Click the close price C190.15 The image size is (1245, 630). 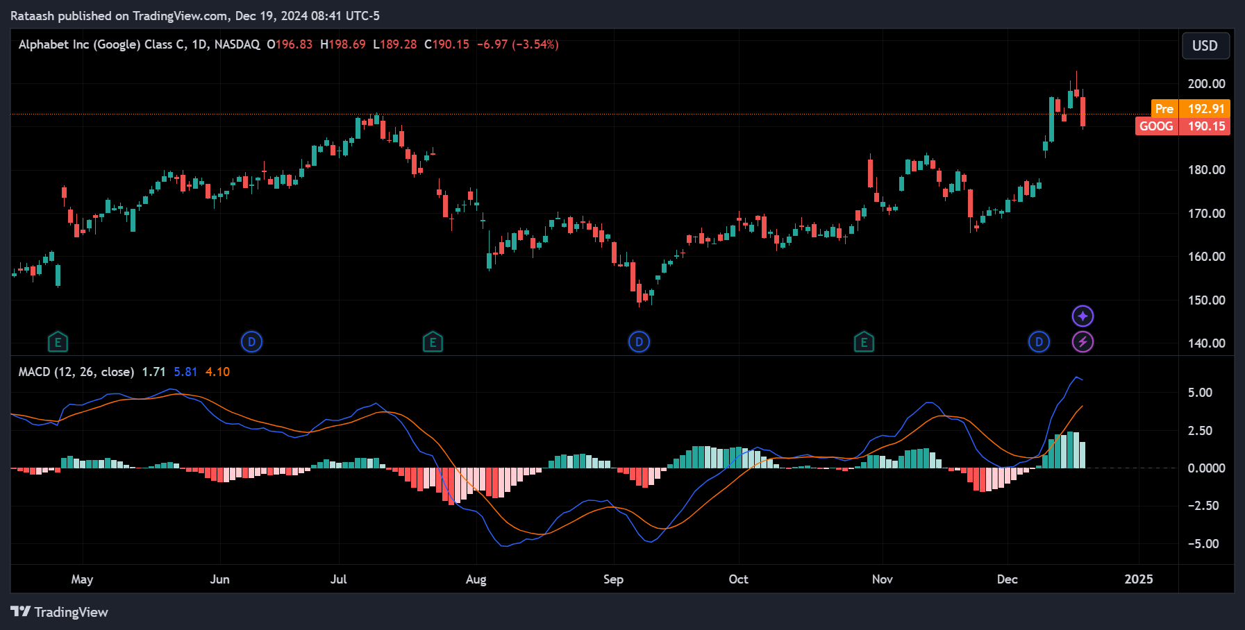[x=446, y=44]
